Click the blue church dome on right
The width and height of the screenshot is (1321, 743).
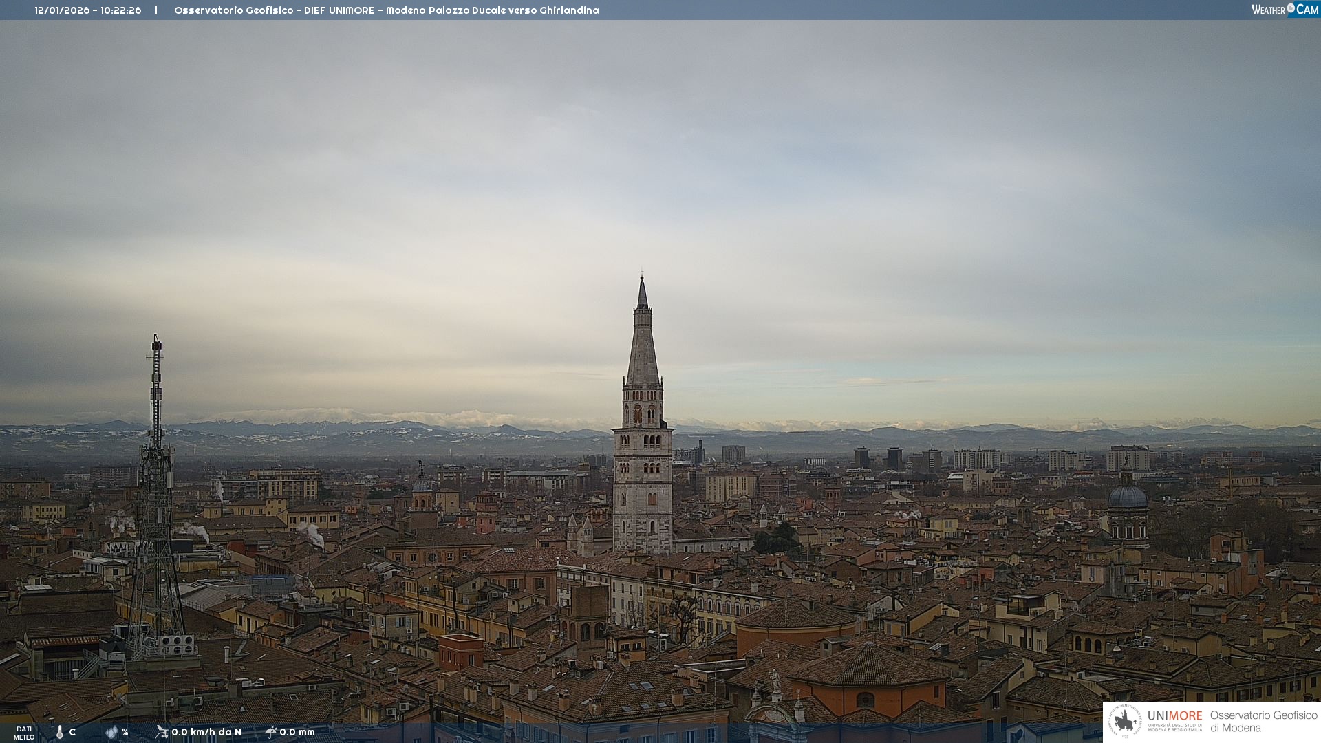1127,497
